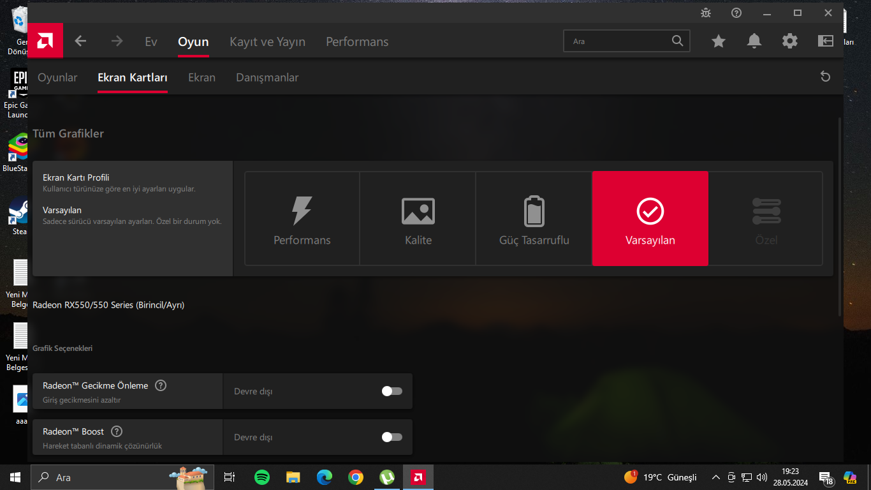The width and height of the screenshot is (871, 490).
Task: Open the Kayıt ve Yayın tab
Action: (x=268, y=41)
